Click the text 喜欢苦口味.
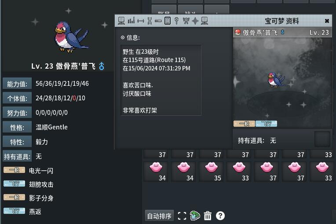This screenshot has width=336, height=224. click(x=138, y=85)
